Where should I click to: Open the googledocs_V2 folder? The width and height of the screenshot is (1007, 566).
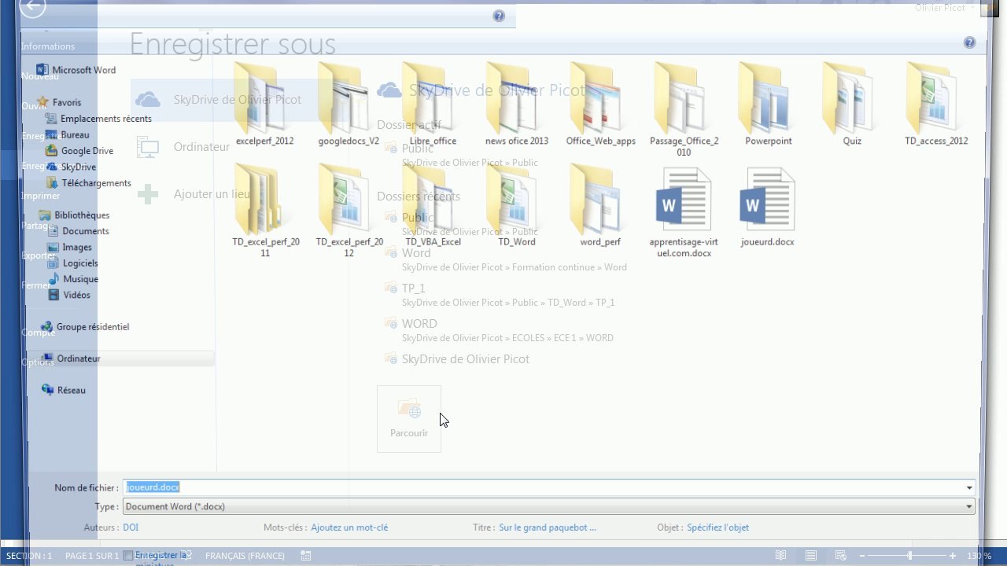349,105
